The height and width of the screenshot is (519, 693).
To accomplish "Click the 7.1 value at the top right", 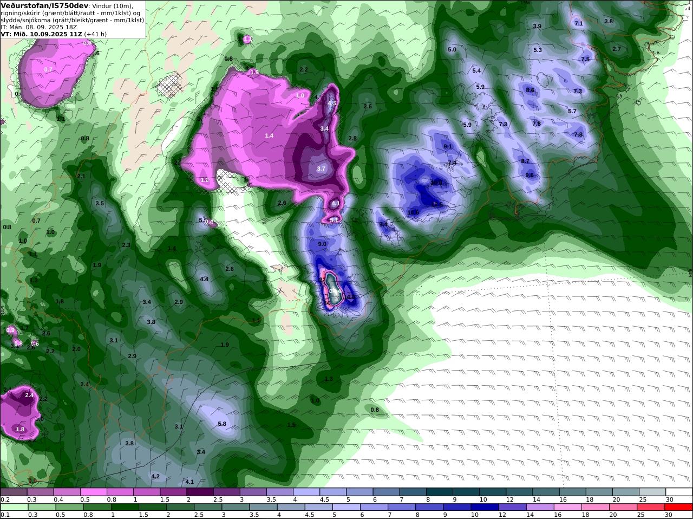I will tap(579, 24).
